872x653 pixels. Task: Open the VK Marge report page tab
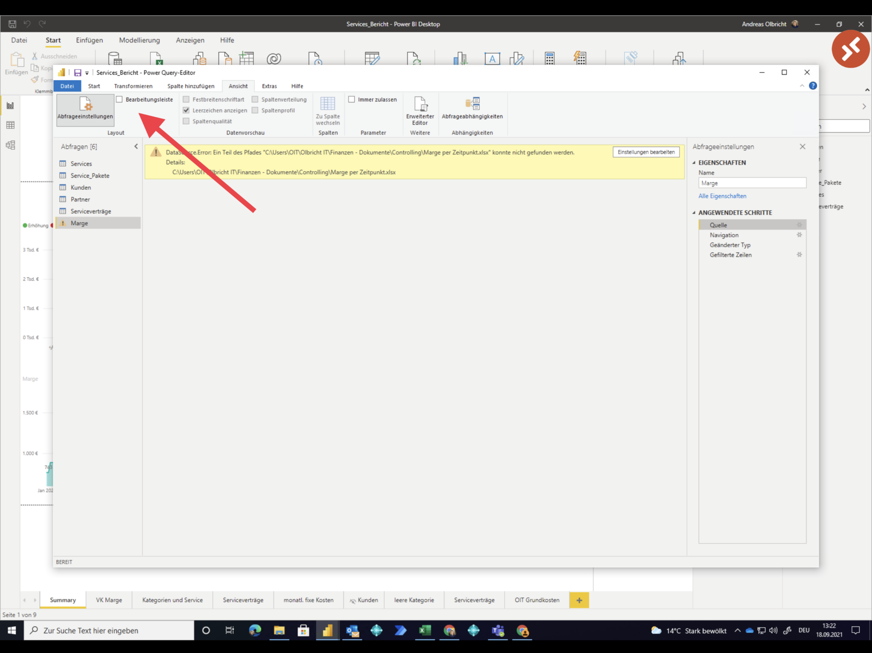pyautogui.click(x=109, y=600)
